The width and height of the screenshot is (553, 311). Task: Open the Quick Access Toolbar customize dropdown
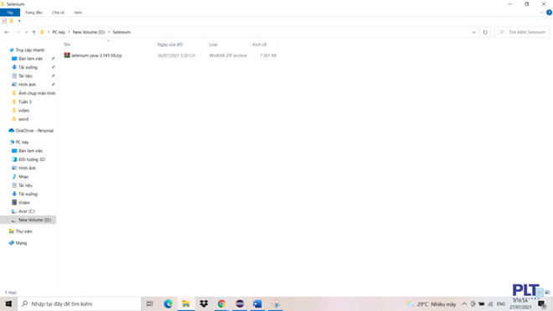[x=19, y=21]
